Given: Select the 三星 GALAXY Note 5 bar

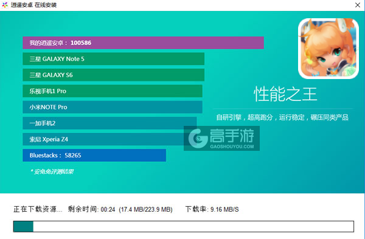Looking at the screenshot, I should click(x=113, y=58).
